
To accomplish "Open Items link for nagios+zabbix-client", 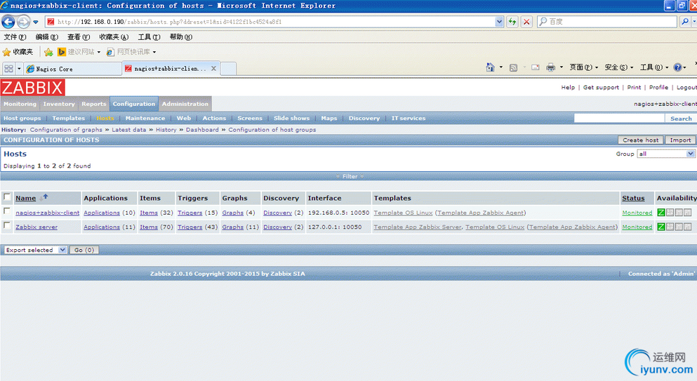I will (x=149, y=213).
